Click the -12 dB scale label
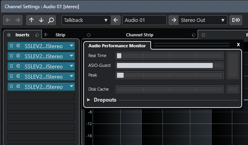 (x=89, y=124)
